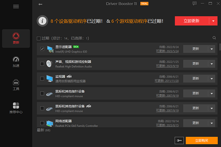Open 可更新: 2023/5/24 version link
This screenshot has height=147, width=221.
167,51
